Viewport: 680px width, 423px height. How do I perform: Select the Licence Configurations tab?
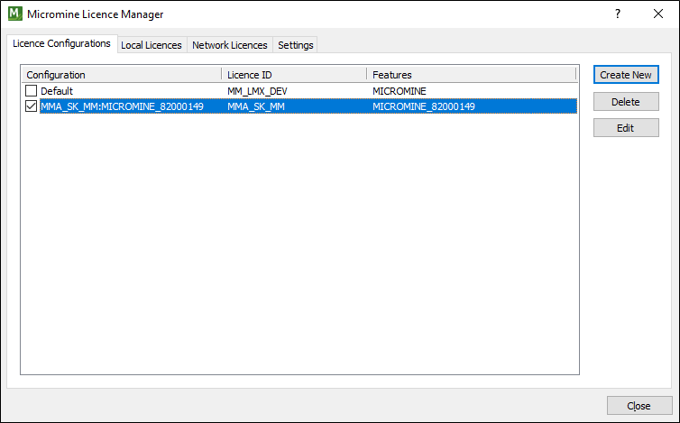click(x=61, y=44)
